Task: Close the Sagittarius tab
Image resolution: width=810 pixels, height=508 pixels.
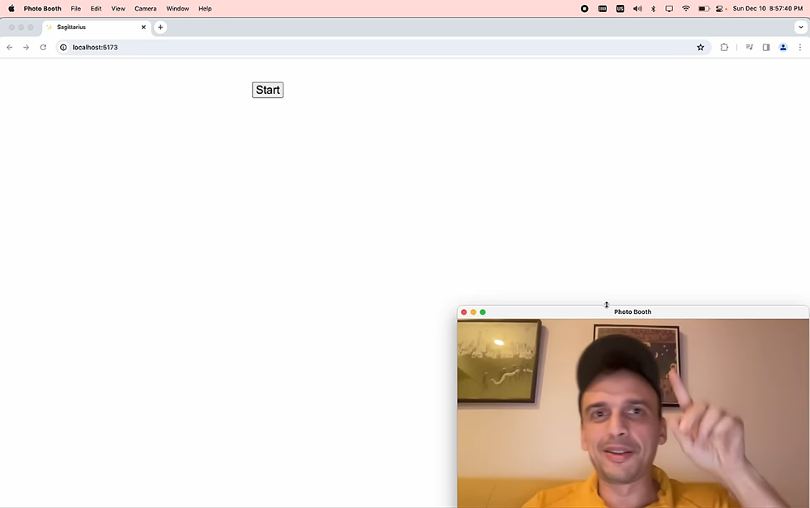Action: click(143, 28)
